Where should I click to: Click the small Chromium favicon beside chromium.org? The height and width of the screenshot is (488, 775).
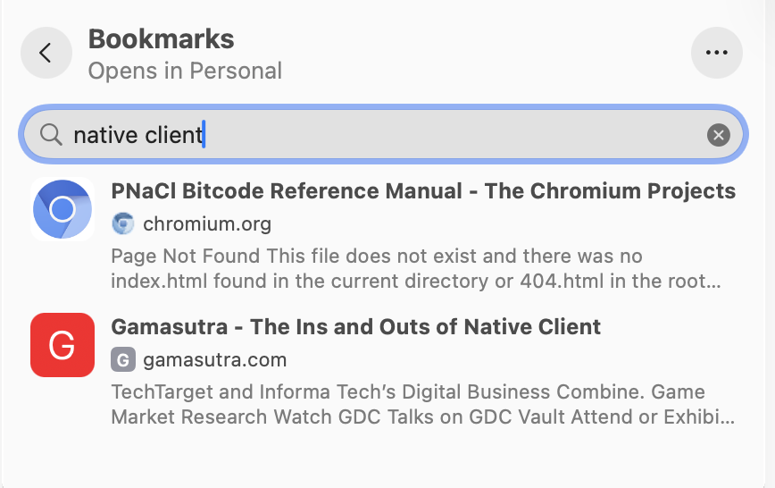[x=122, y=223]
